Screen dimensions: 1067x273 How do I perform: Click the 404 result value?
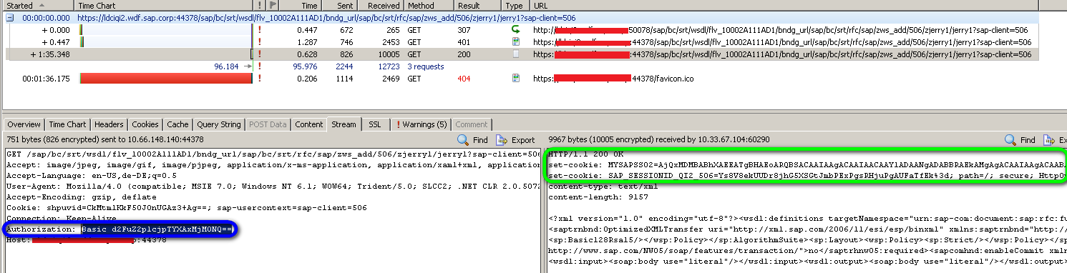(x=464, y=79)
